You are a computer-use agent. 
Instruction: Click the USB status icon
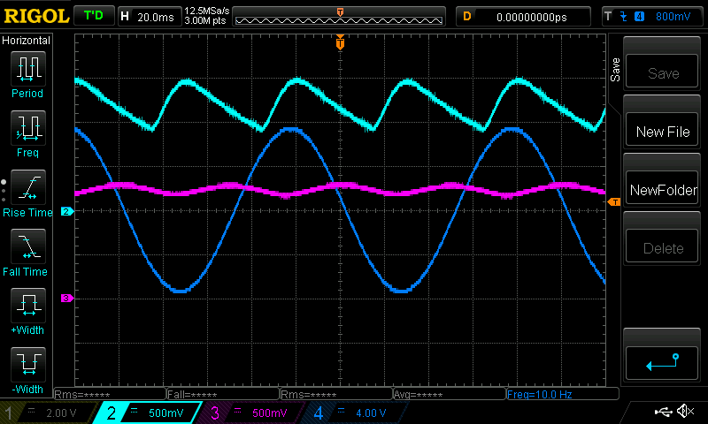pos(663,412)
